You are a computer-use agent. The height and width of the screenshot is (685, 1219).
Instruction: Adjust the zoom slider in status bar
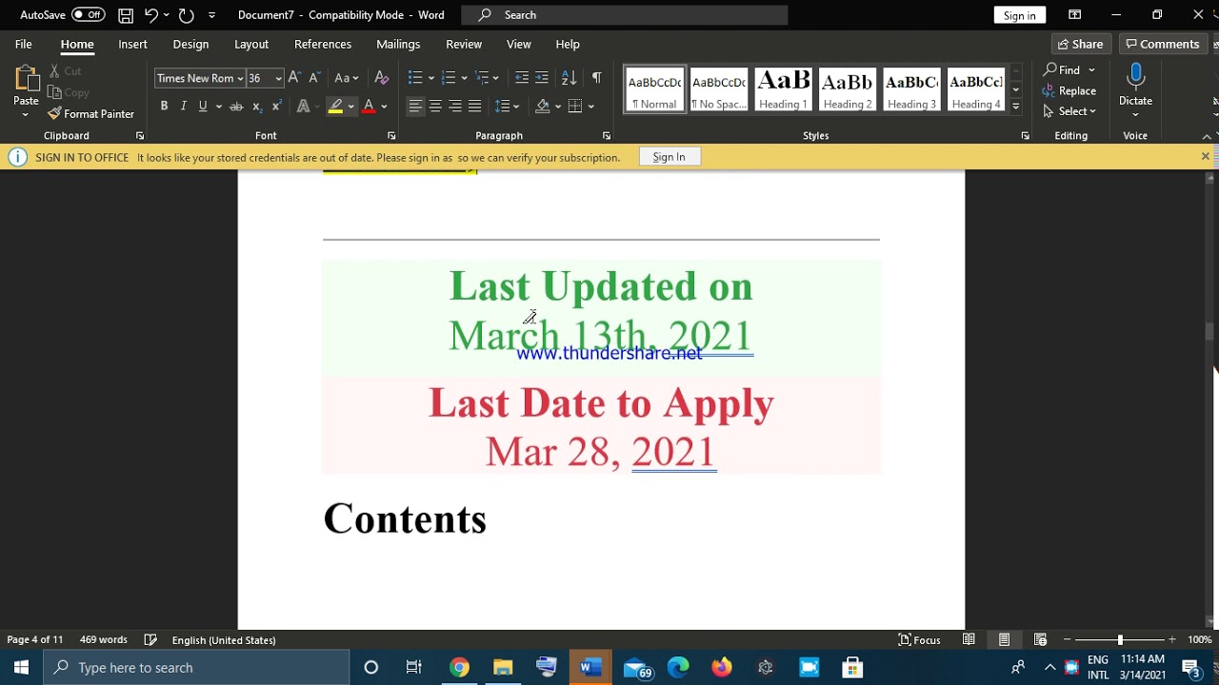coord(1120,640)
